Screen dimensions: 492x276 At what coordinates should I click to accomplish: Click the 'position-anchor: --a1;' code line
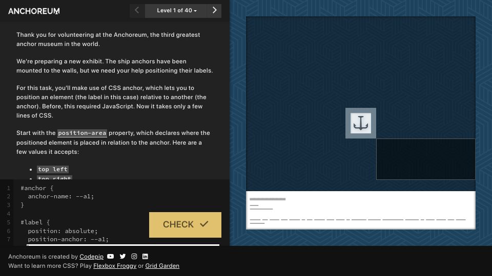(x=68, y=239)
